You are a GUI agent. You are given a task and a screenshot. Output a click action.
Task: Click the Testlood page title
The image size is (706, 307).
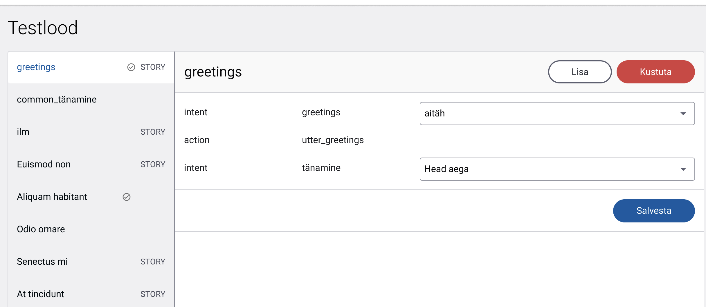pos(43,28)
